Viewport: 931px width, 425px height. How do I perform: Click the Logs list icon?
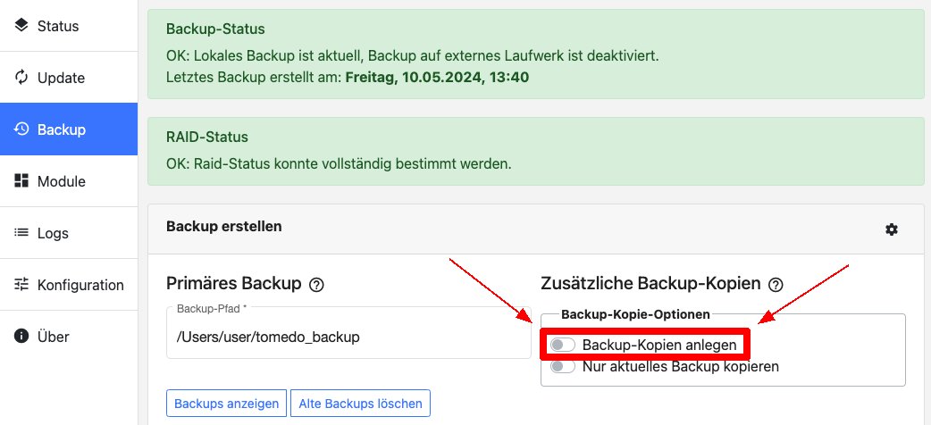[x=21, y=233]
